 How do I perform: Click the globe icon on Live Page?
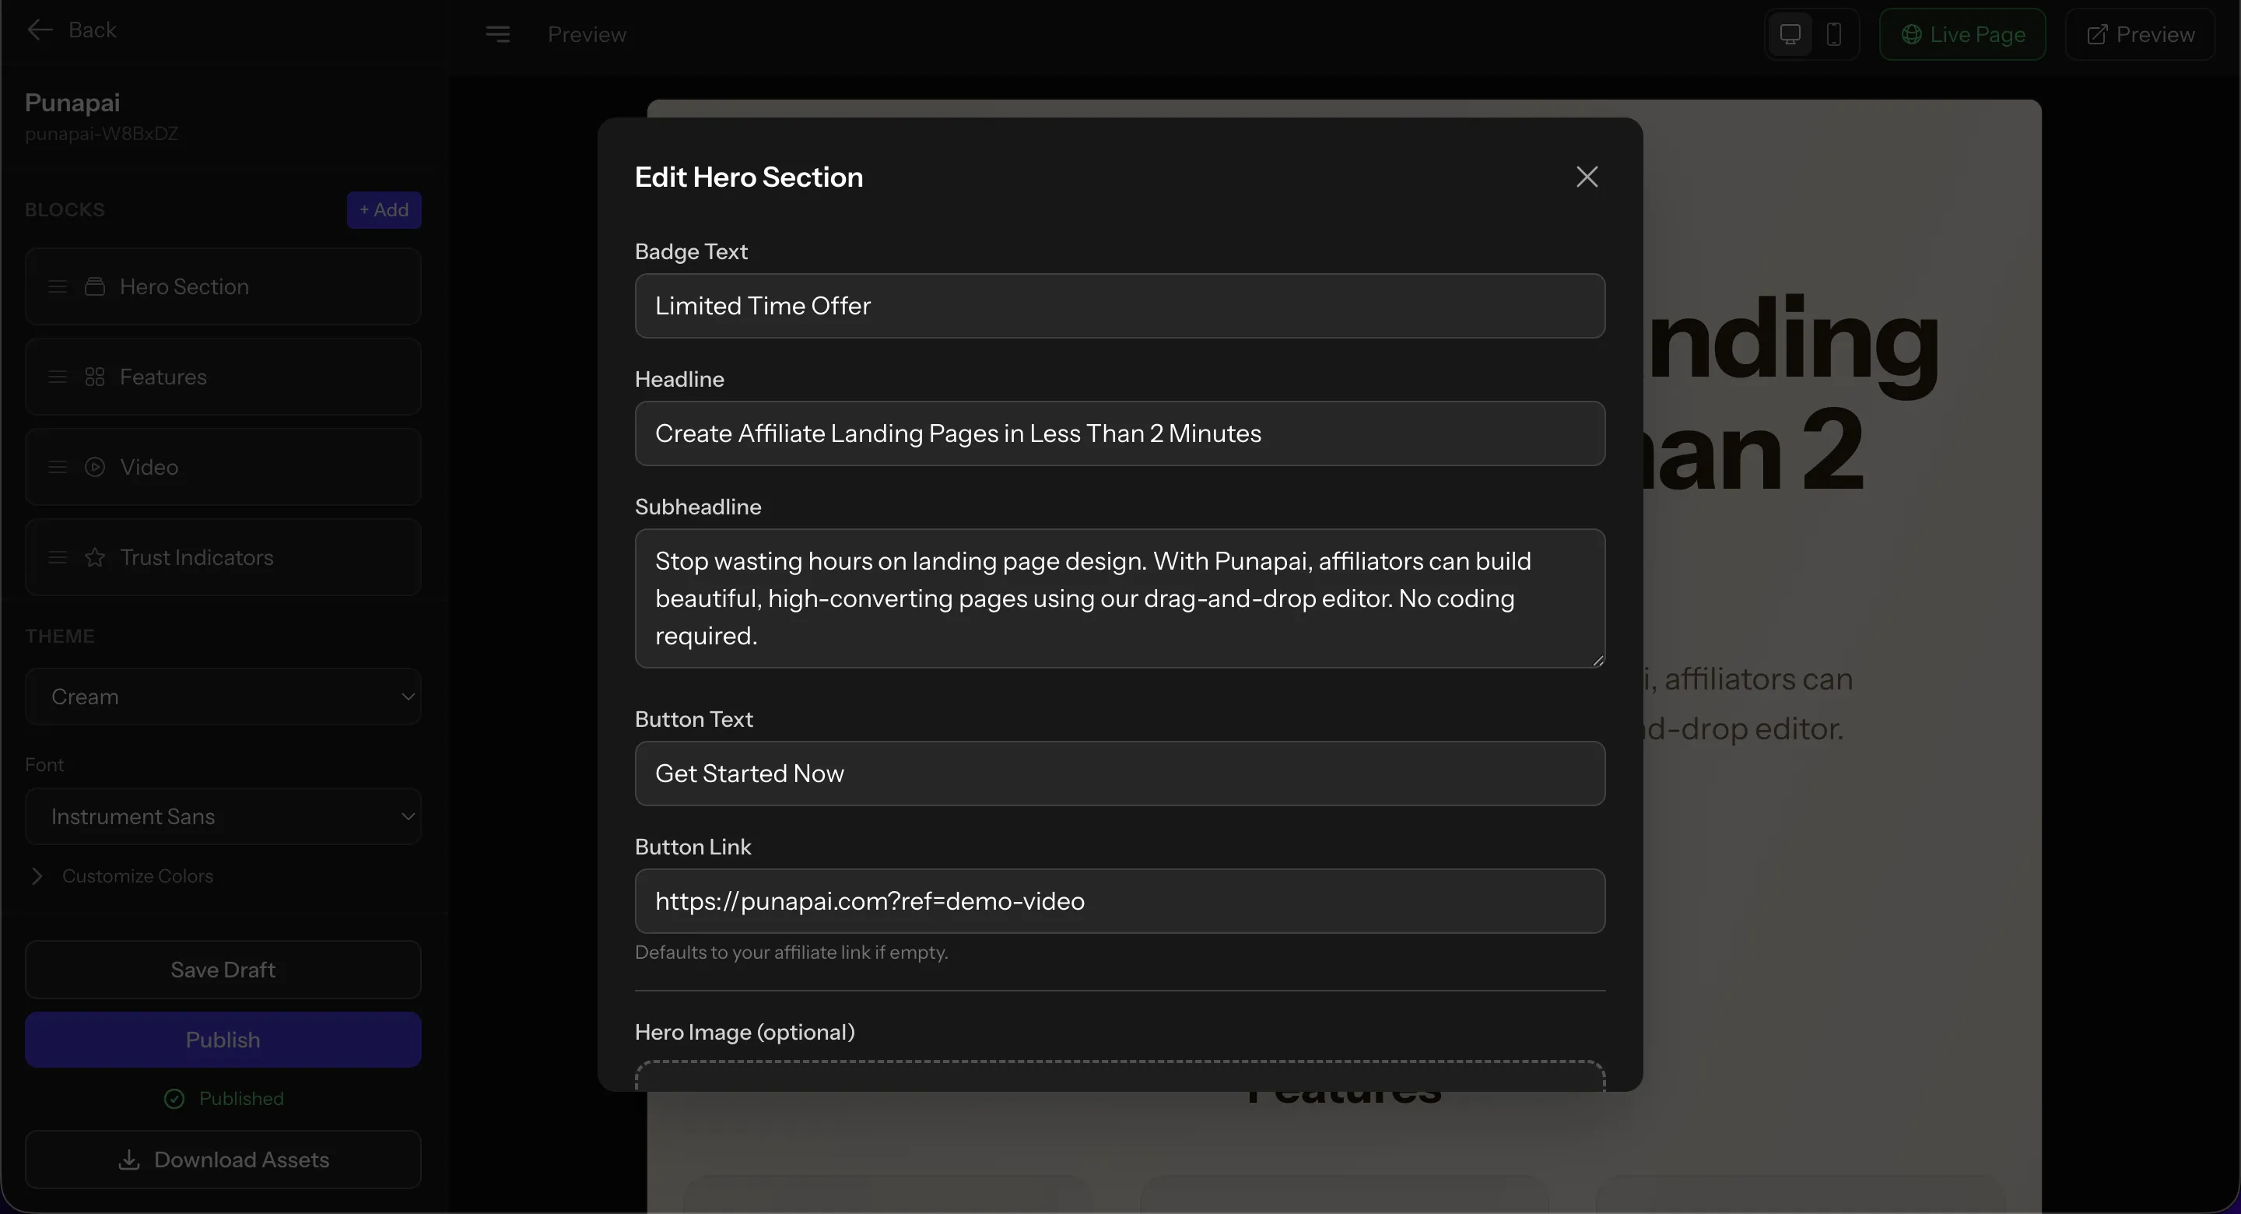[1911, 34]
